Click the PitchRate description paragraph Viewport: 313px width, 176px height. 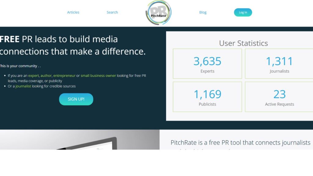point(240,143)
